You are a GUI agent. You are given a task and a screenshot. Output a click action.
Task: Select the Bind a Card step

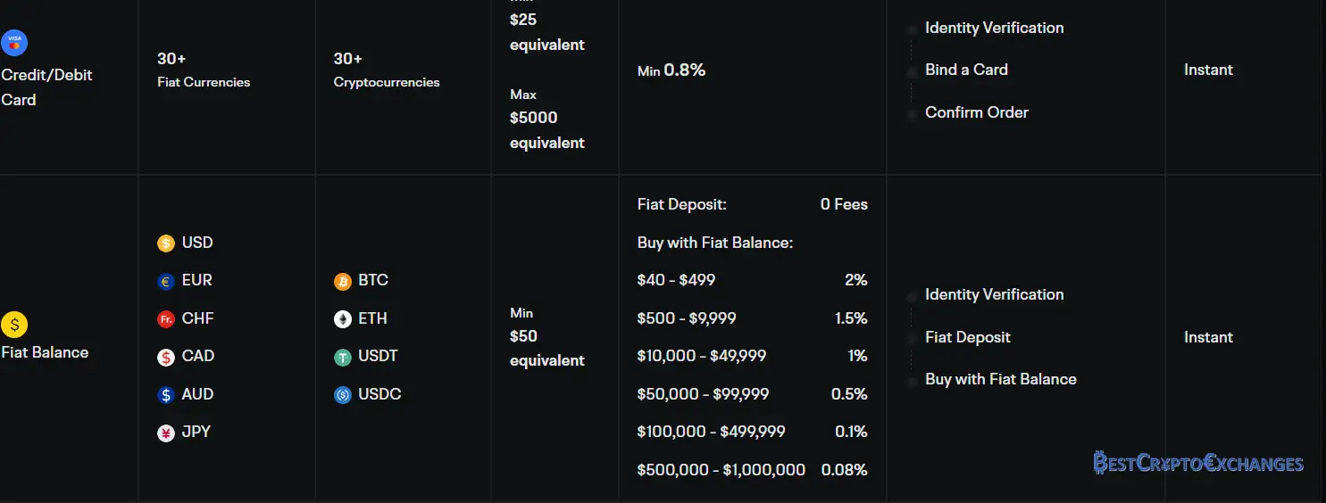click(966, 70)
